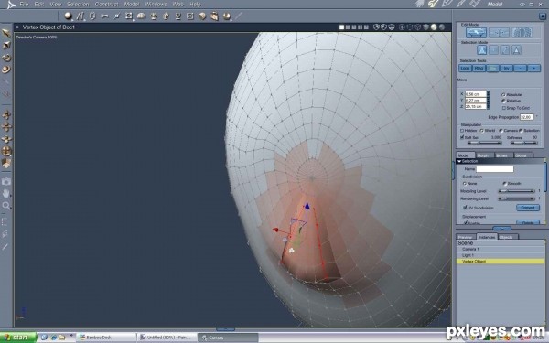This screenshot has height=343, width=549.
Task: Pick the polyline drawing tool icon
Action: (x=81, y=16)
